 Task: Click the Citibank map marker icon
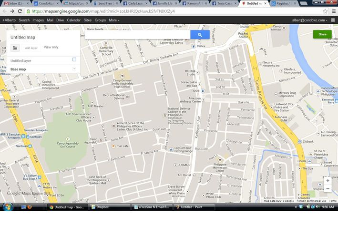(x=300, y=141)
